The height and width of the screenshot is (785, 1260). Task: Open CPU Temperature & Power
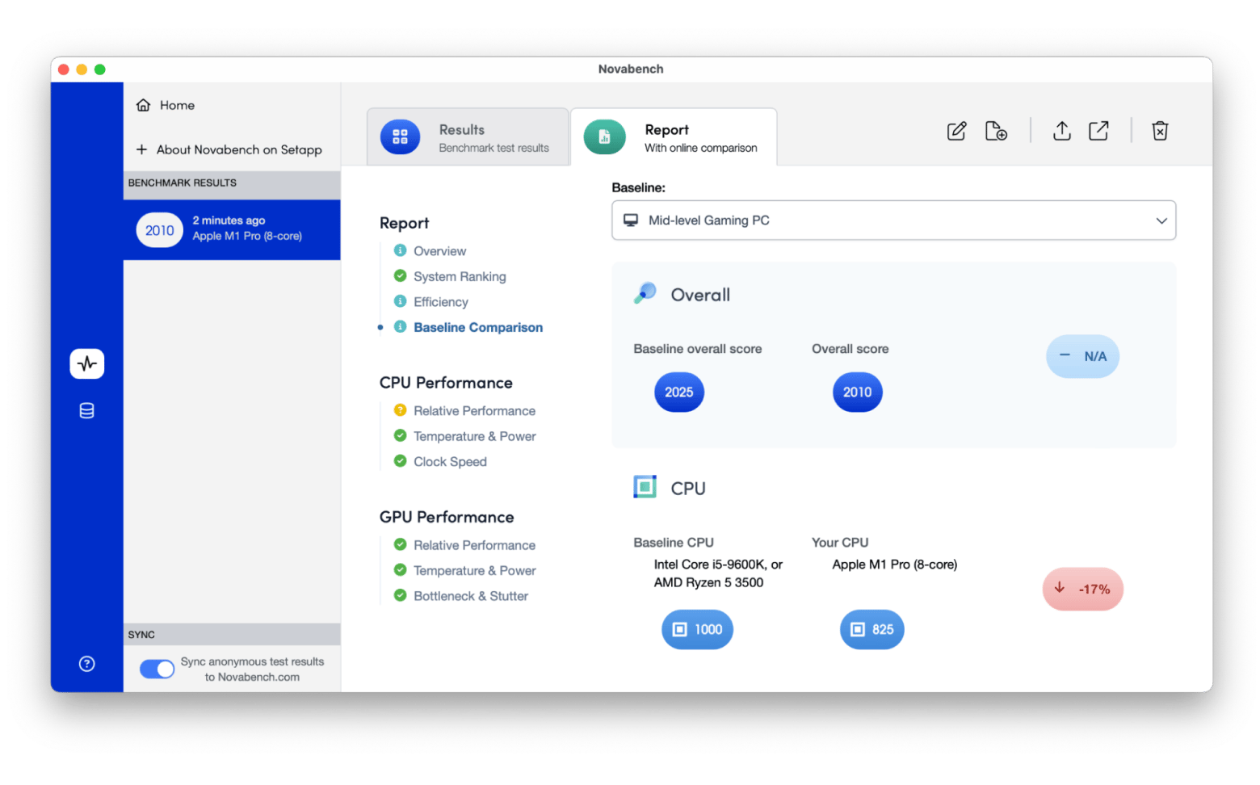click(x=474, y=436)
